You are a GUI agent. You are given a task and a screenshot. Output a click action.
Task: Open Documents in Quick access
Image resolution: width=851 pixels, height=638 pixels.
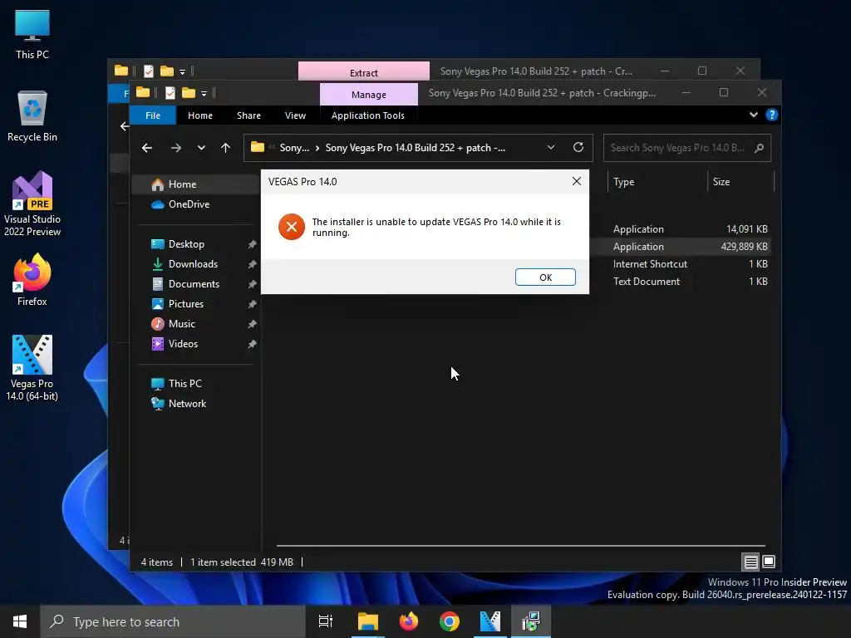194,284
